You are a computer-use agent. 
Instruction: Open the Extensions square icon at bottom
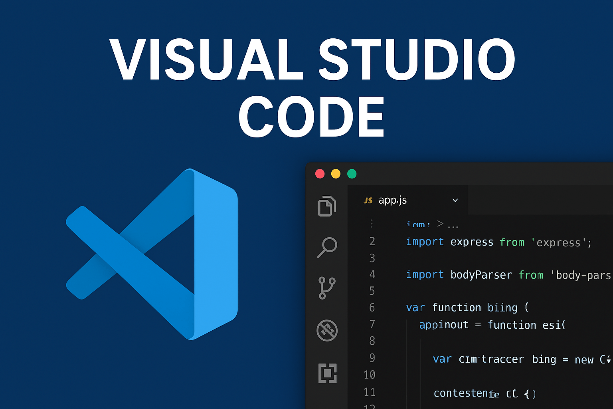point(327,373)
